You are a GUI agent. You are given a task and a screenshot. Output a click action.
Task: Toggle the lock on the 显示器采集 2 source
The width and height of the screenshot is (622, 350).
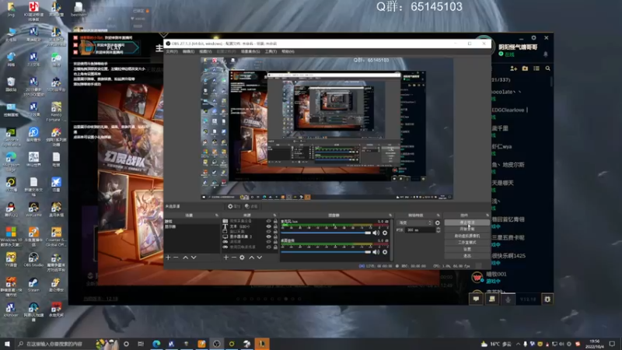point(275,237)
